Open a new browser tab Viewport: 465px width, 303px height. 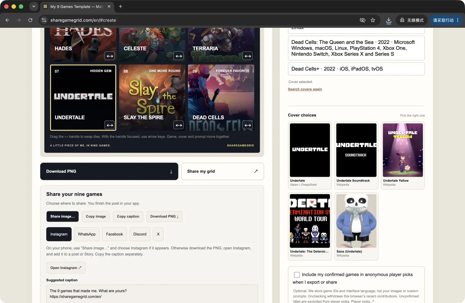coord(120,6)
